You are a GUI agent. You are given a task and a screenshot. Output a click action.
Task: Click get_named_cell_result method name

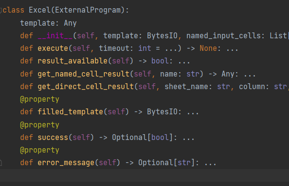pos(84,74)
